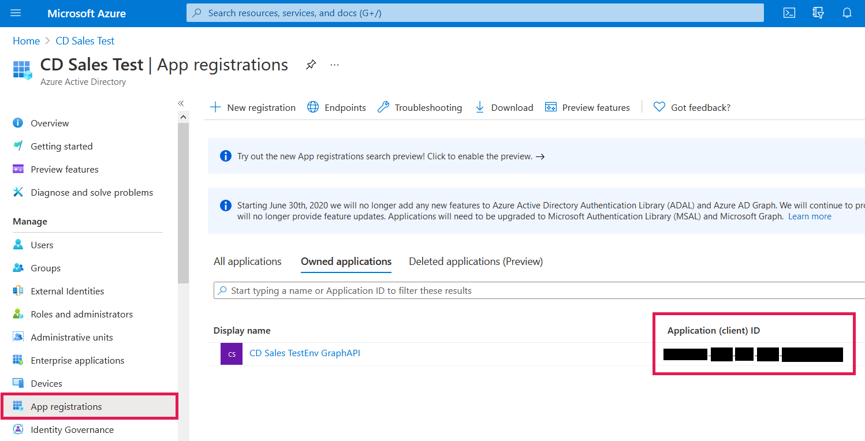Image resolution: width=865 pixels, height=441 pixels.
Task: Focus the top search resources box
Action: point(475,13)
